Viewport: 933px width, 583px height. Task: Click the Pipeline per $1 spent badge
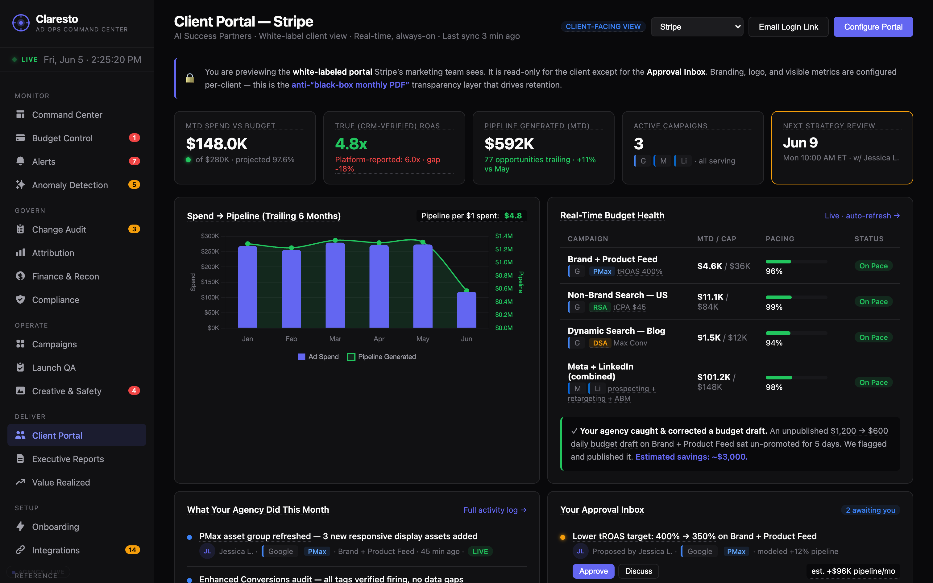coord(471,216)
